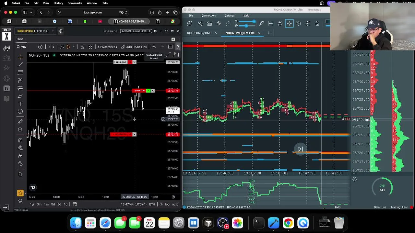This screenshot has width=415, height=233.
Task: Open the Bookmap Connections menu
Action: [x=209, y=16]
